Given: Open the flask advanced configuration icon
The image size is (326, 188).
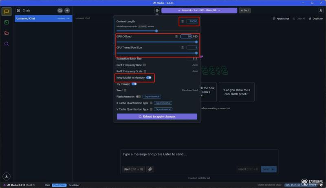Looking at the screenshot, I should 321,10.
